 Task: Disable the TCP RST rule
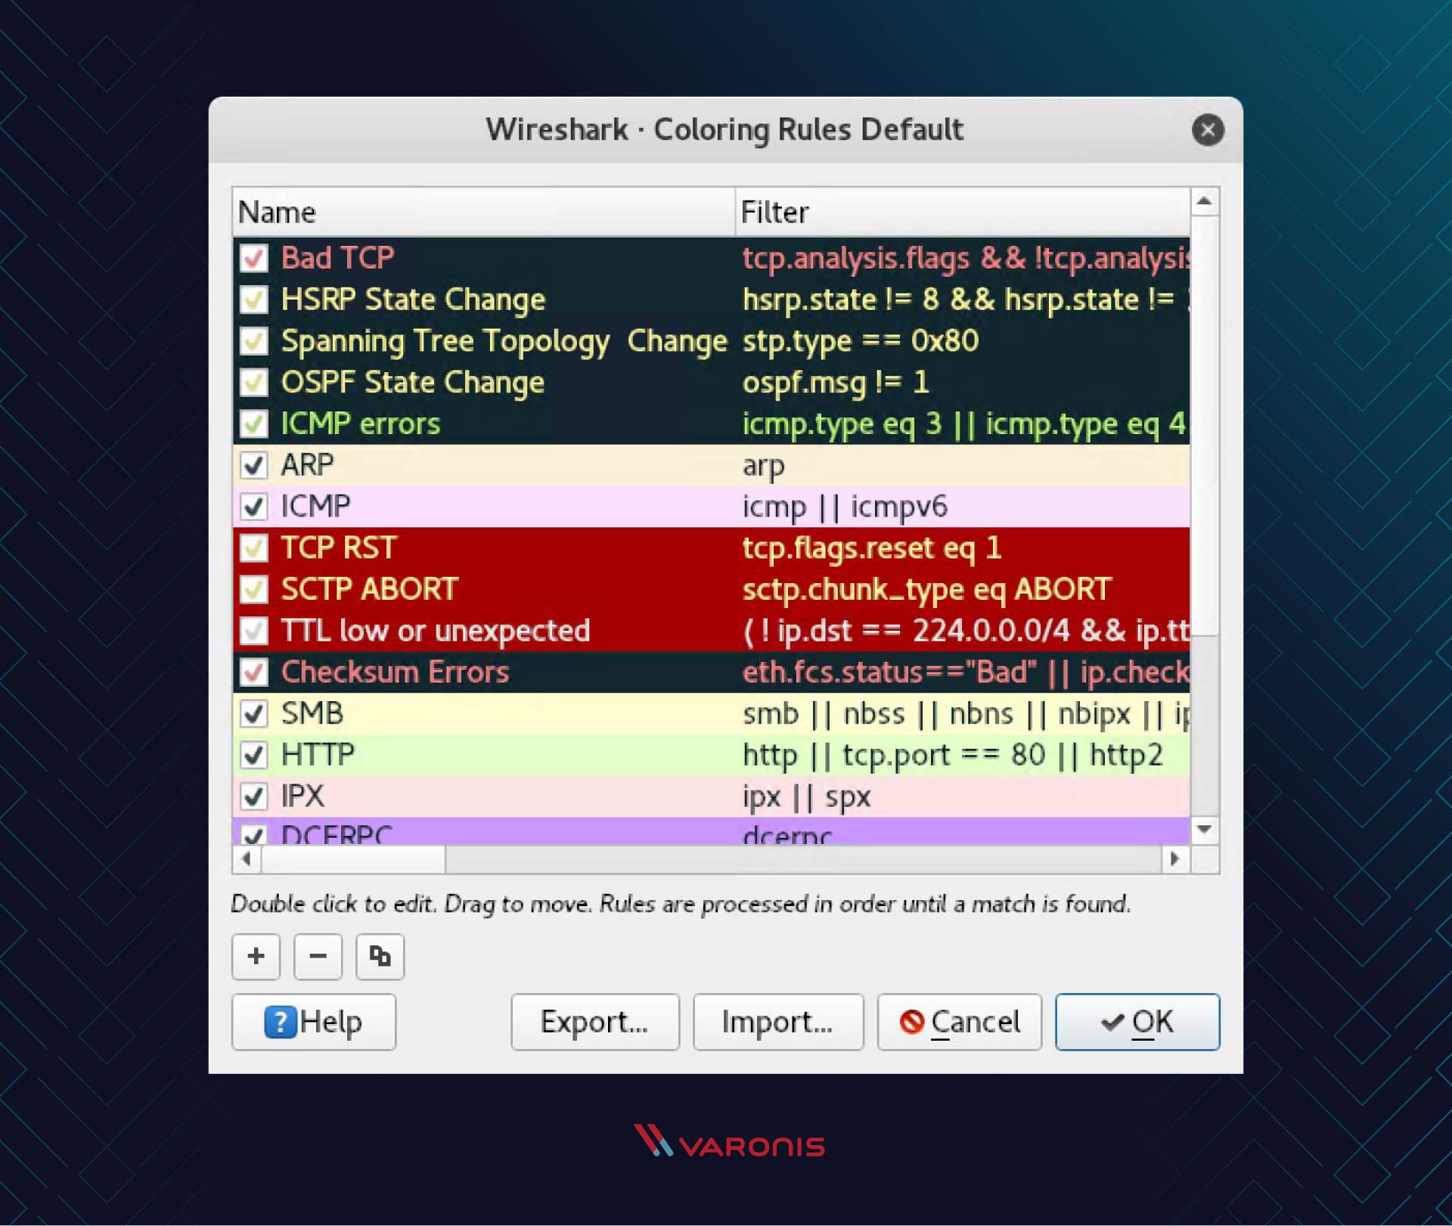253,548
